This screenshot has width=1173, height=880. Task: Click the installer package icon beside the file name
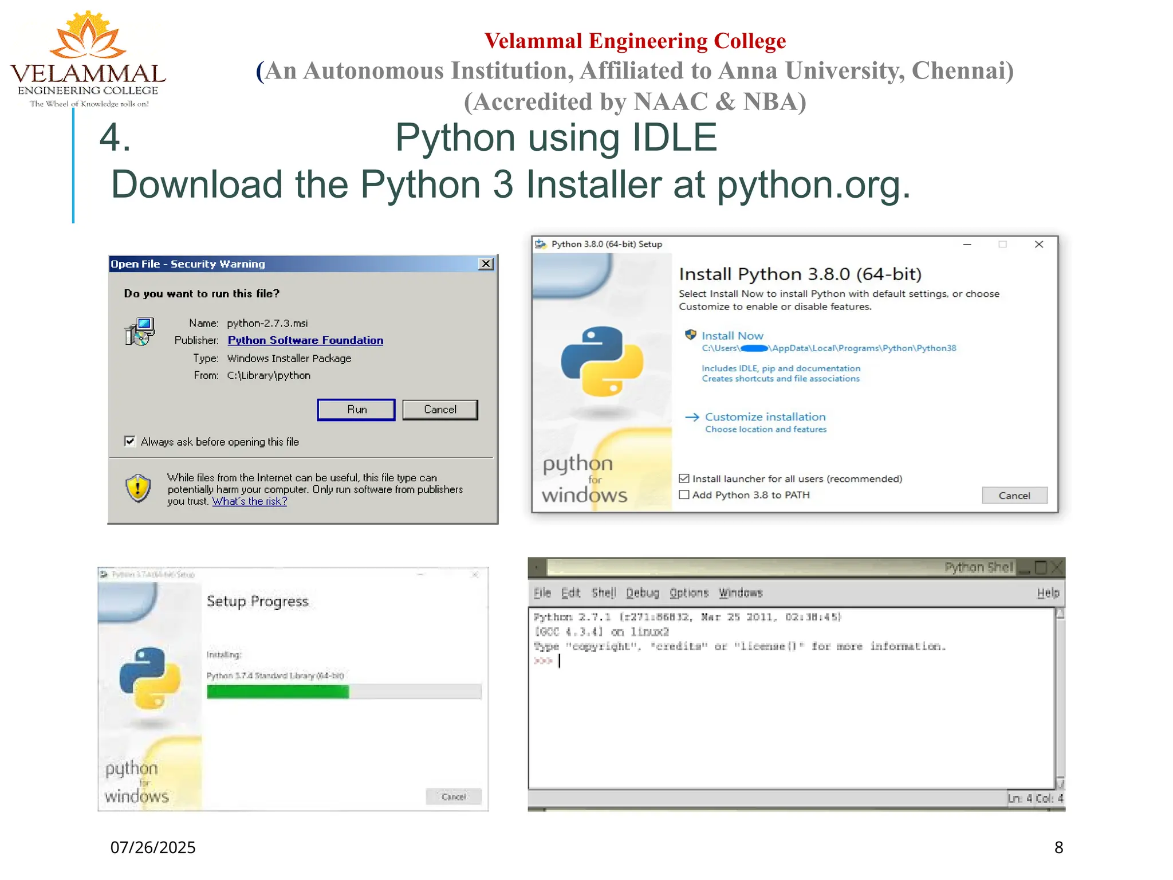click(x=140, y=331)
